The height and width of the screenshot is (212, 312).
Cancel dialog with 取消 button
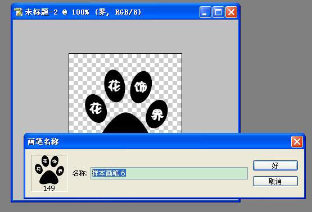275,181
